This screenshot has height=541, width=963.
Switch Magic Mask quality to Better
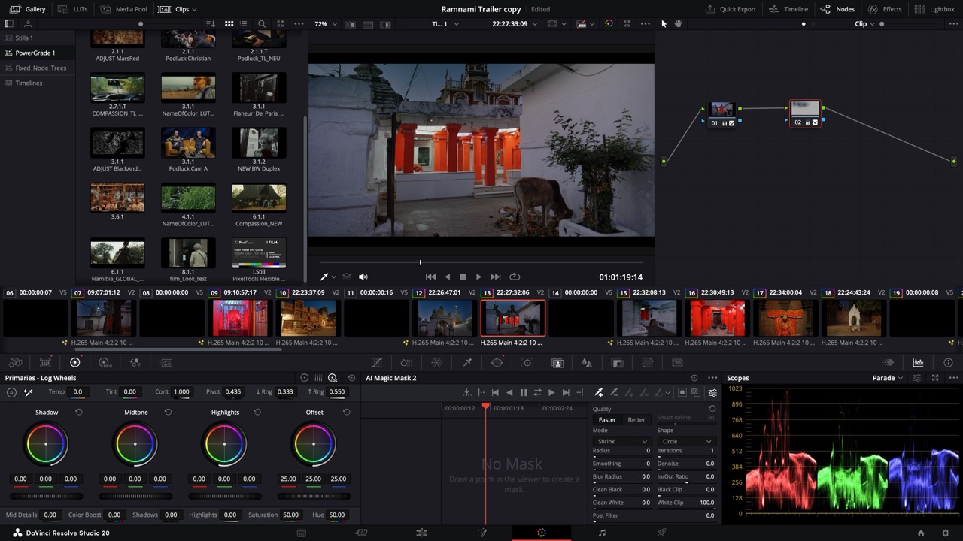click(636, 420)
